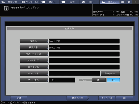Click the printer icon in status bar

(11, 102)
